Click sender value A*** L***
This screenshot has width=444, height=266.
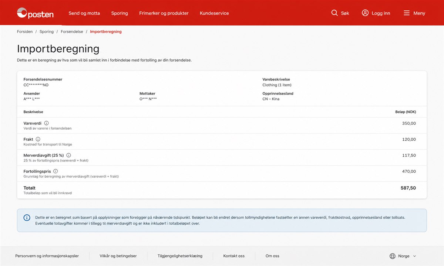(31, 99)
